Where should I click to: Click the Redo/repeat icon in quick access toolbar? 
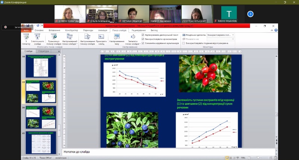38,25
